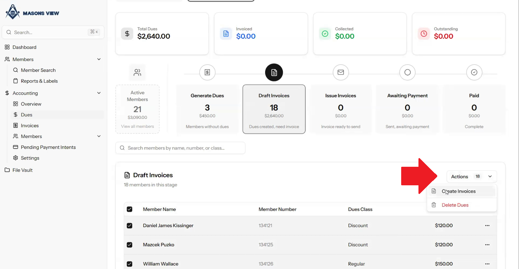Click the Awaiting Payment circle icon

[x=407, y=73]
